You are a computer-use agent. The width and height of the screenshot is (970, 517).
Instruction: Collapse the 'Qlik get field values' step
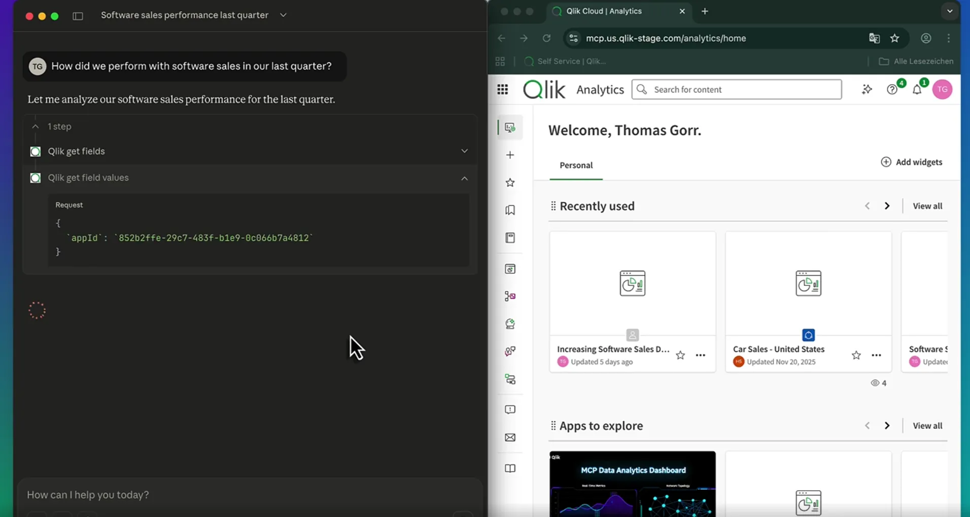click(x=464, y=178)
